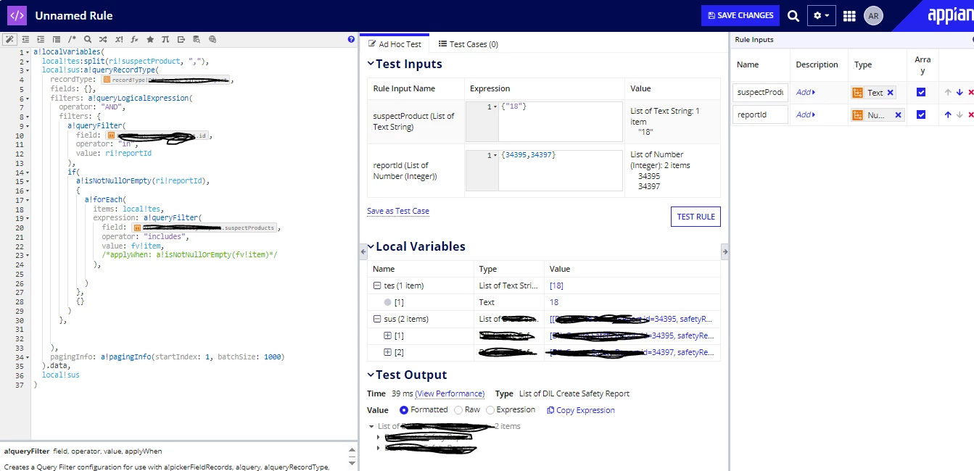Click the database query editor icon
The image size is (974, 471).
click(197, 39)
